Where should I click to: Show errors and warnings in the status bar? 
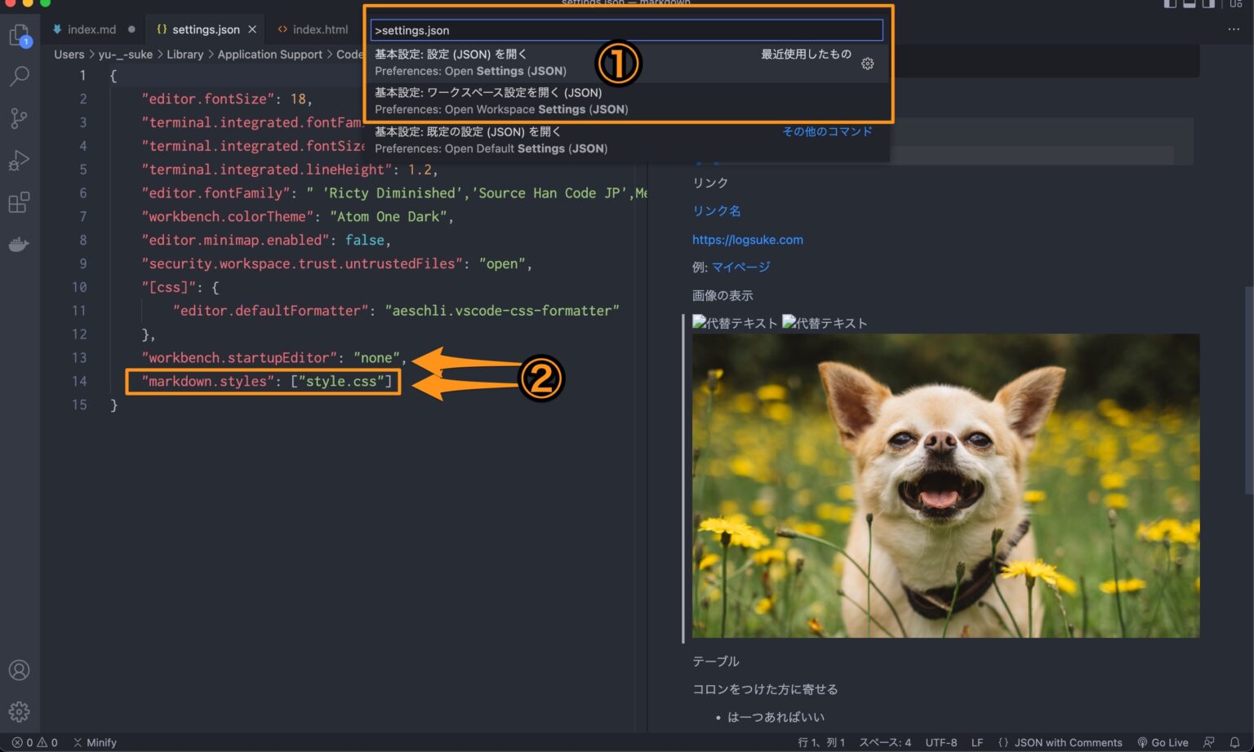coord(24,742)
